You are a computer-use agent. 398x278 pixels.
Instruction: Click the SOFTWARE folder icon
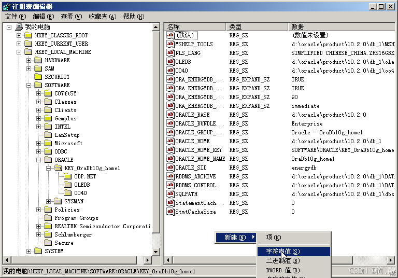tap(38, 85)
